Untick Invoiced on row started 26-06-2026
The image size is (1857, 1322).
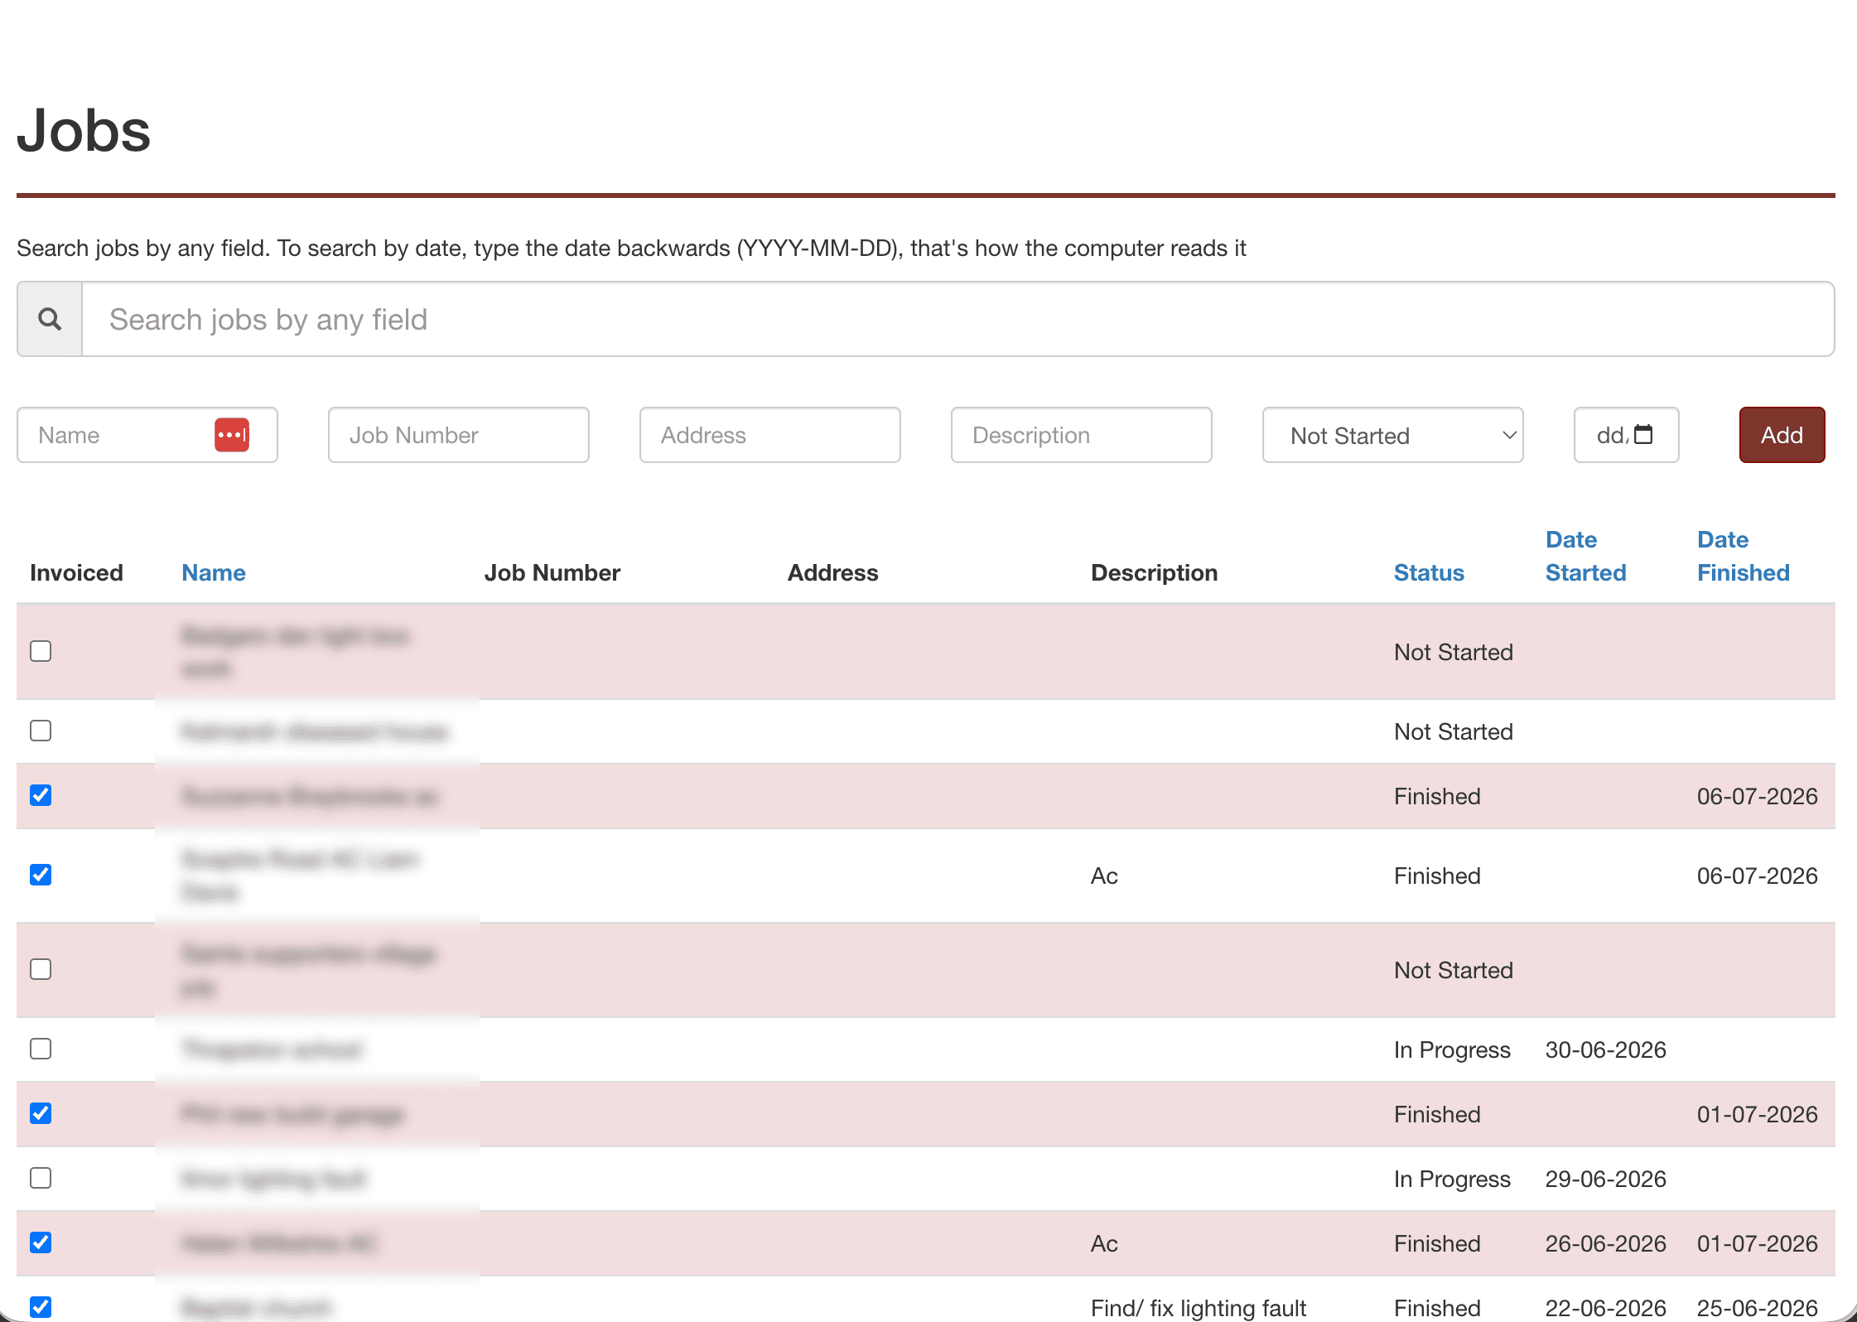(41, 1242)
